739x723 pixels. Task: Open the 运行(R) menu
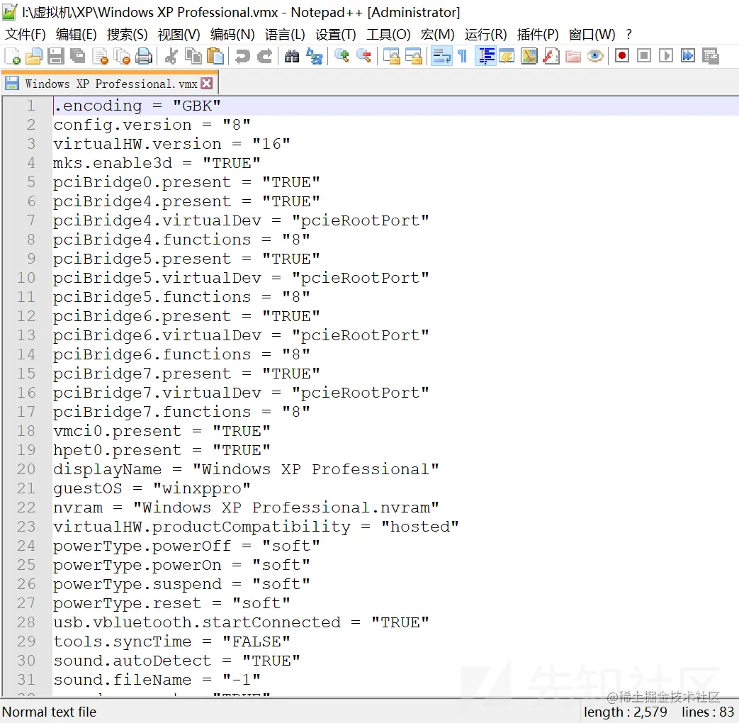(x=485, y=35)
